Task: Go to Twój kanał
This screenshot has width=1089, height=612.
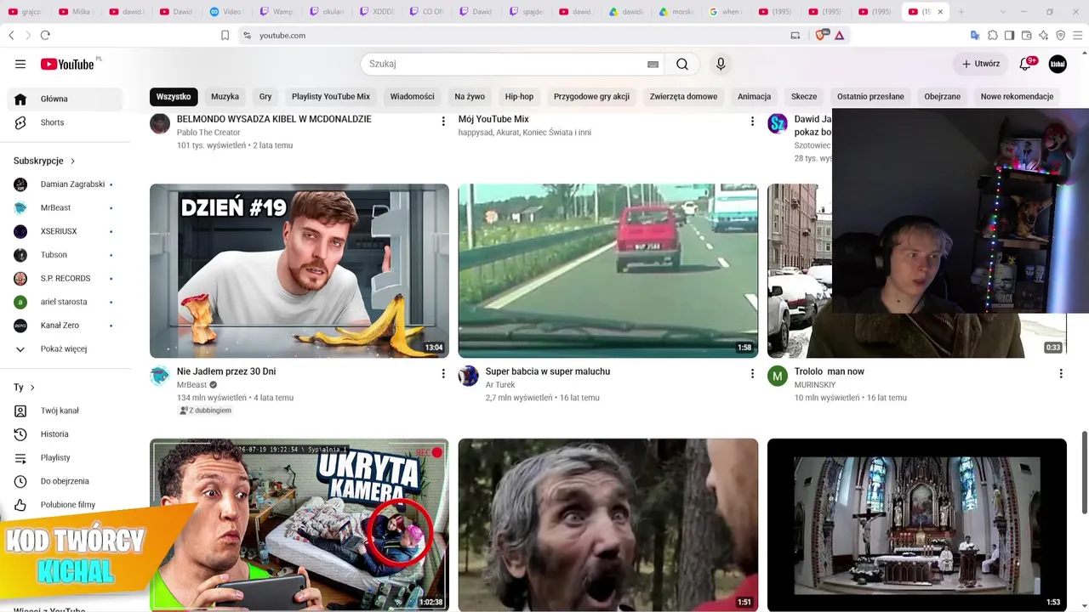Action: click(x=65, y=411)
